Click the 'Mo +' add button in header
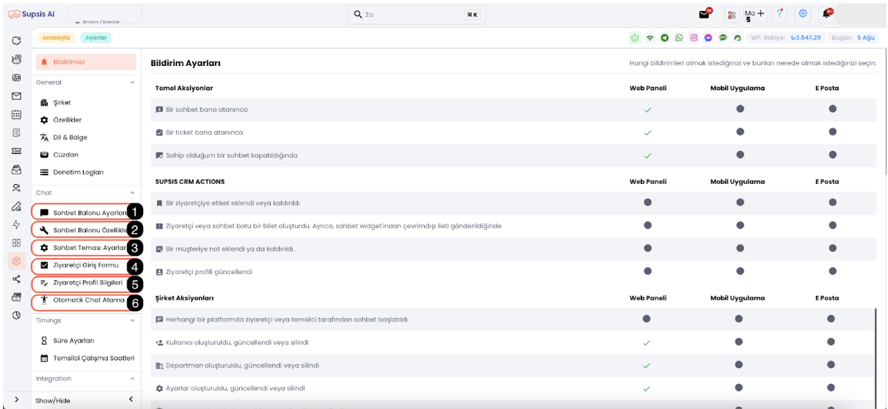Image resolution: width=888 pixels, height=409 pixels. pyautogui.click(x=754, y=15)
